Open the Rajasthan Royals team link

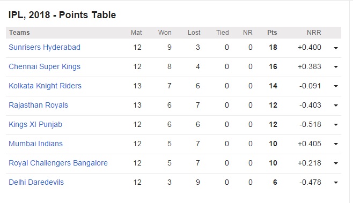pyautogui.click(x=38, y=105)
